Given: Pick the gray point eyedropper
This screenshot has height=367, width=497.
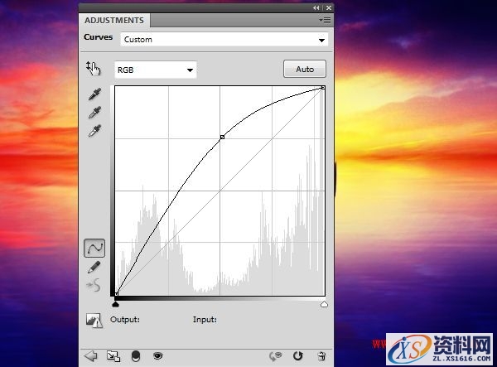Looking at the screenshot, I should tap(94, 113).
